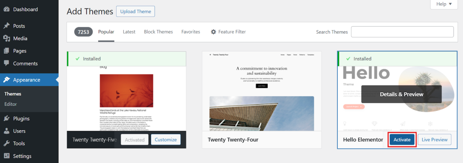463x163 pixels.
Task: Click the Tools wrench icon
Action: (x=6, y=144)
